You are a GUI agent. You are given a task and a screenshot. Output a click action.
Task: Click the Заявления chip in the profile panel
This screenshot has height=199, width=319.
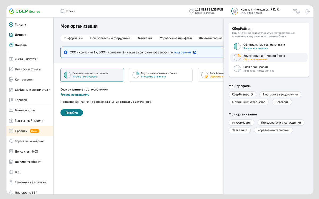[240, 130]
